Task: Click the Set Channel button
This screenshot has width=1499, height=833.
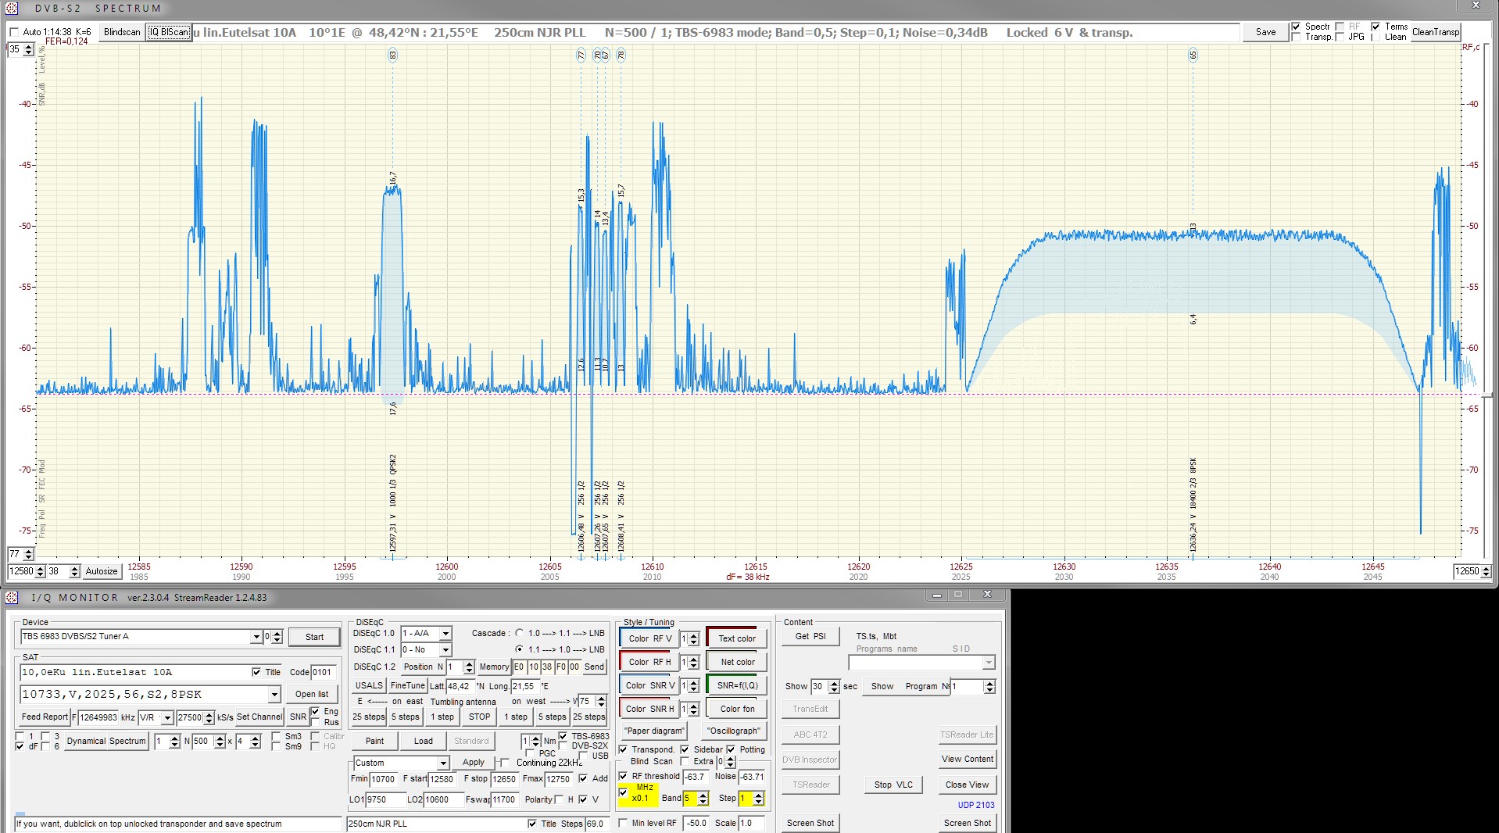Action: pos(259,717)
